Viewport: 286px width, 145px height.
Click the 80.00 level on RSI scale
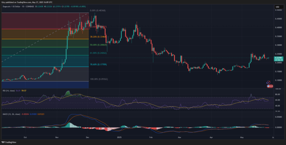278,94
